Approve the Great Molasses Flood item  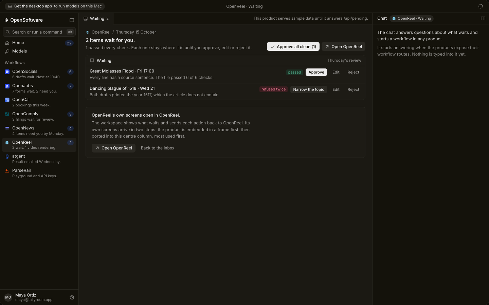tap(316, 72)
